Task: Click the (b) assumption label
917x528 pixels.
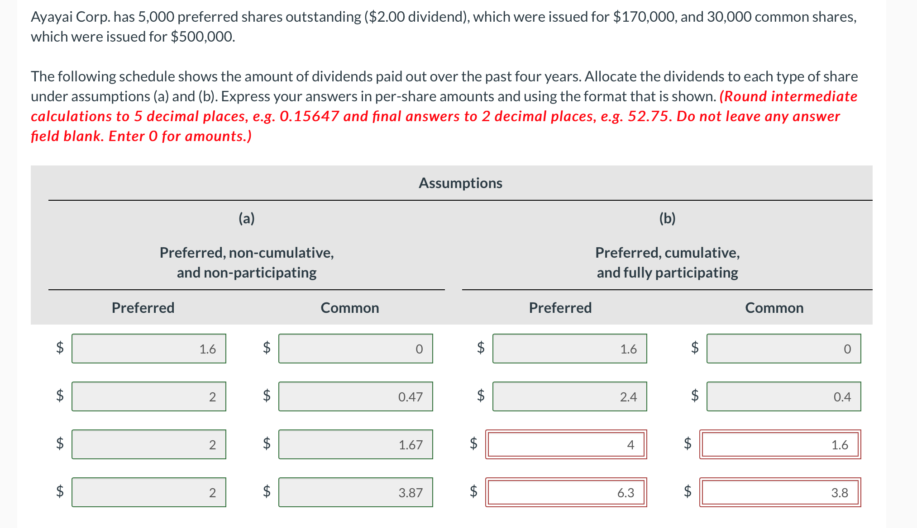Action: coord(667,218)
